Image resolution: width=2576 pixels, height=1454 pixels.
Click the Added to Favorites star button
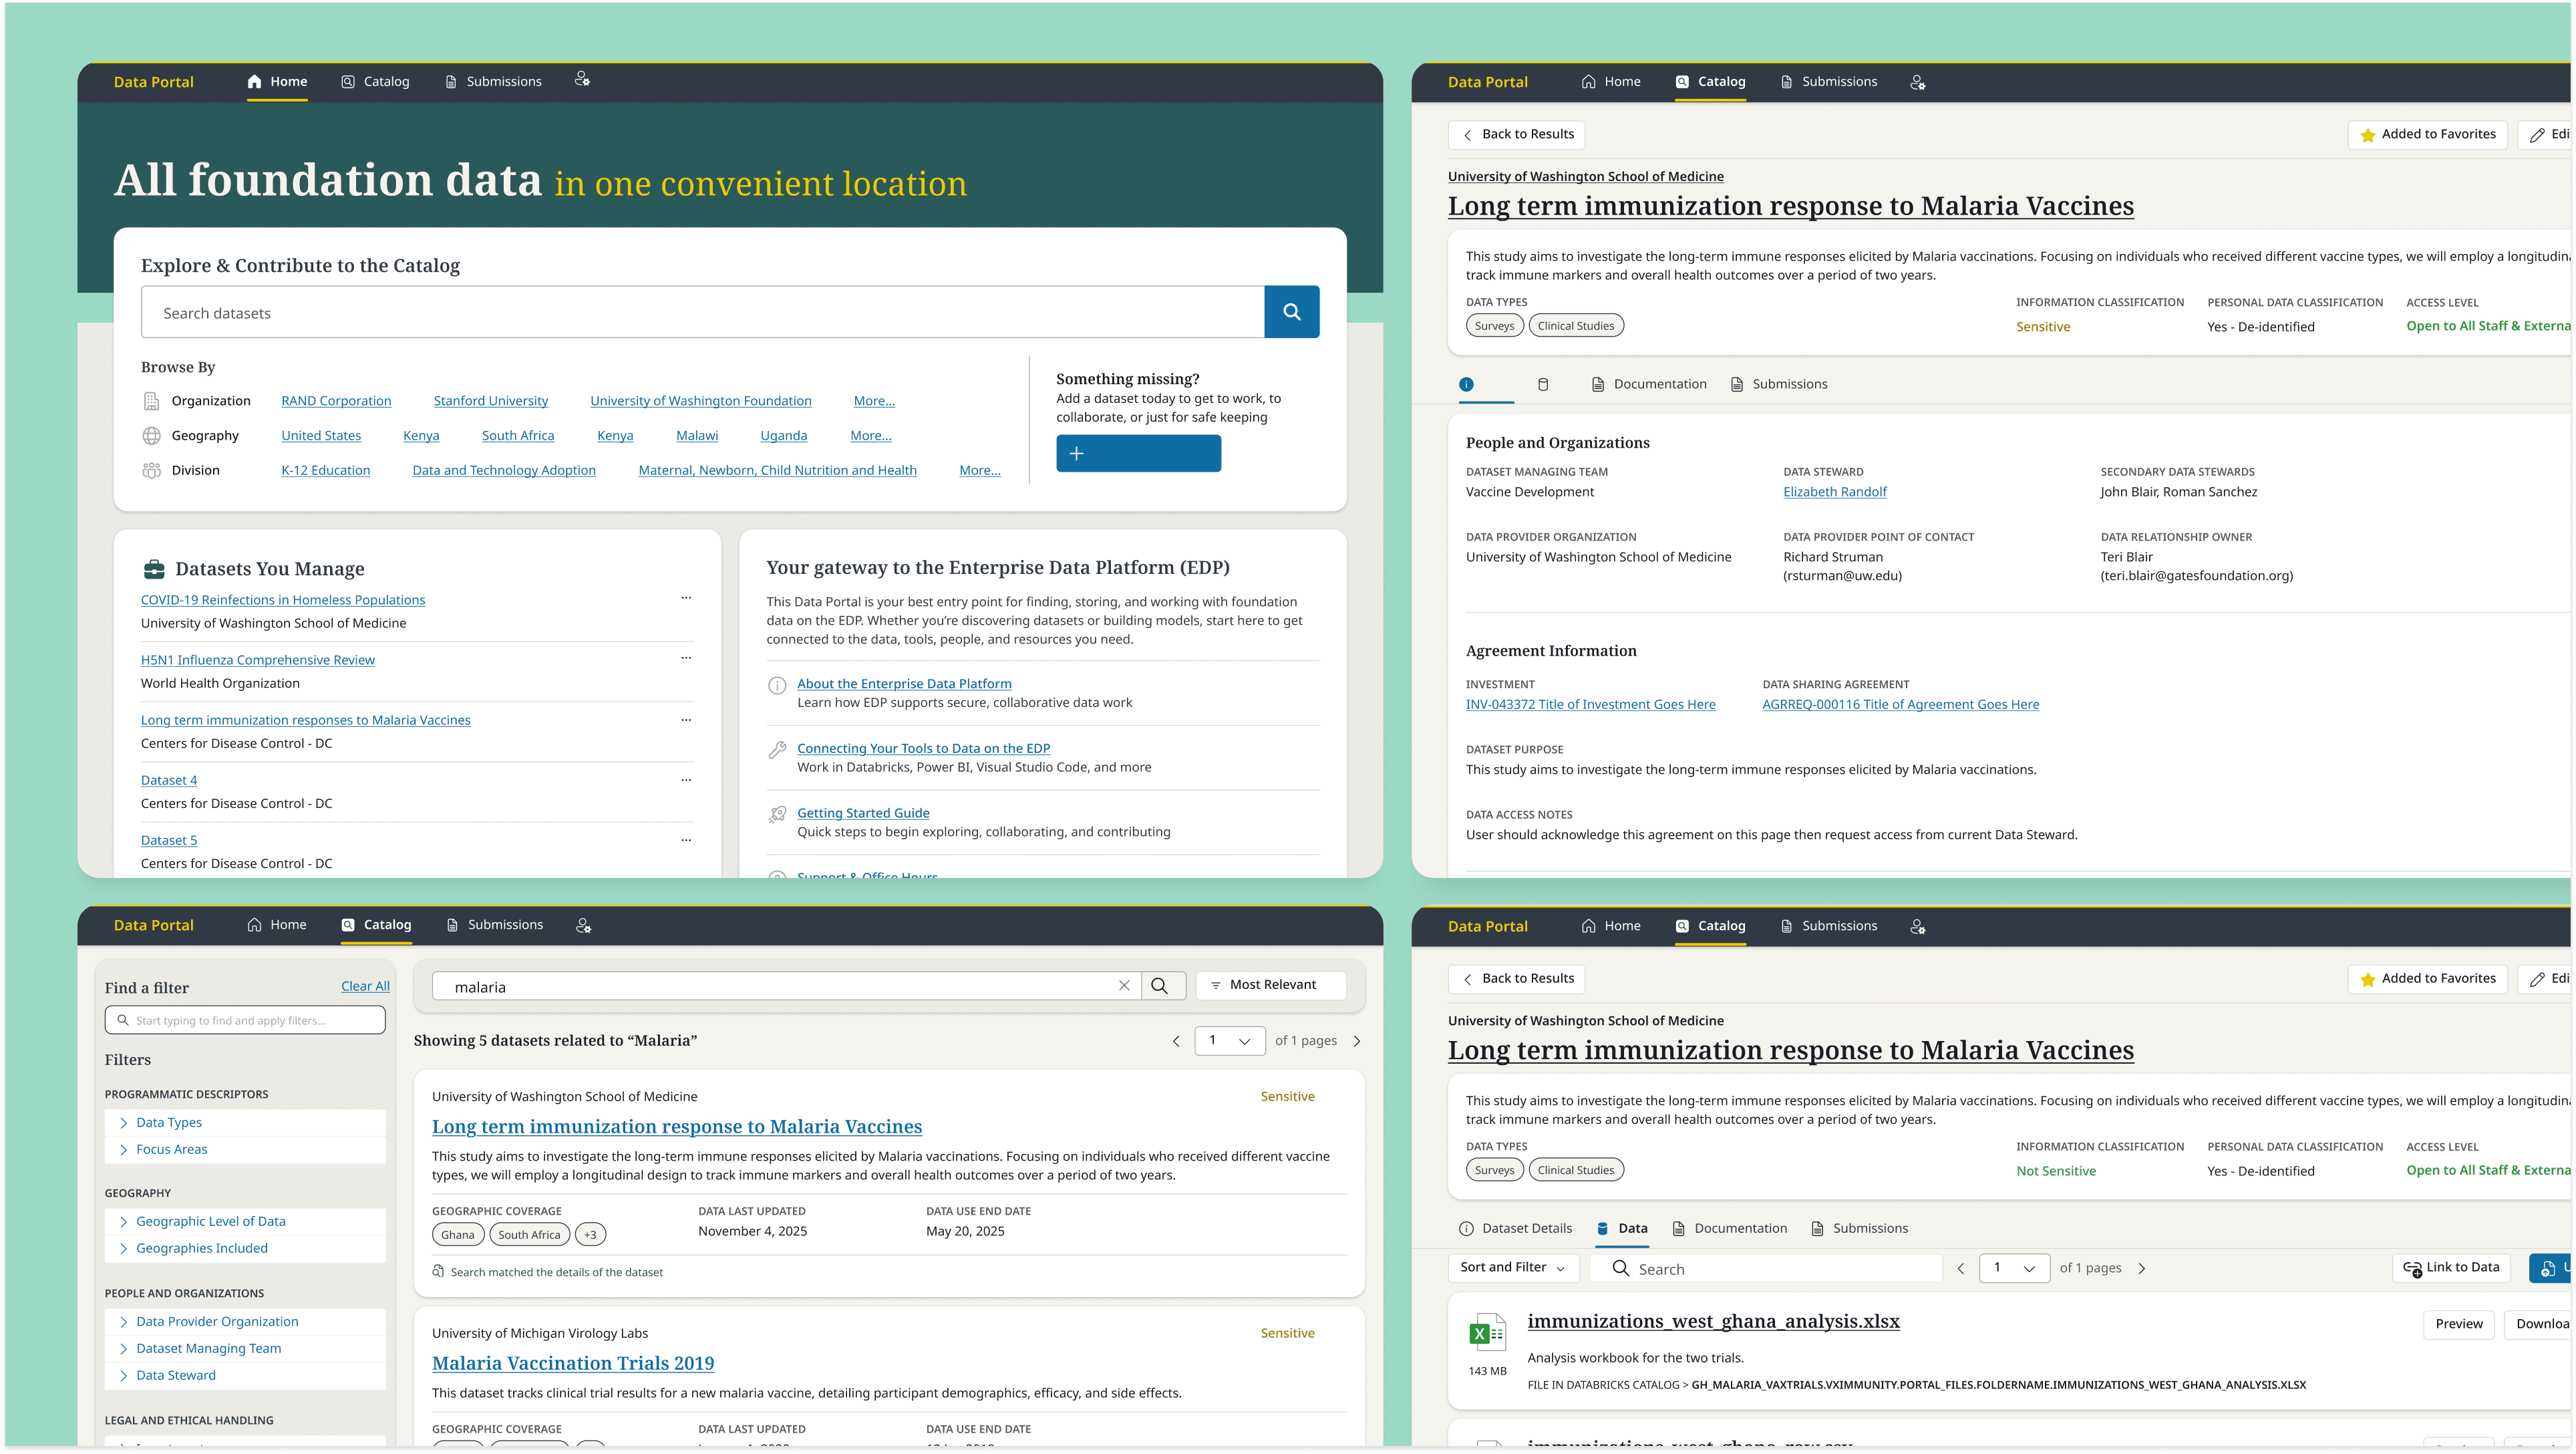2427,134
